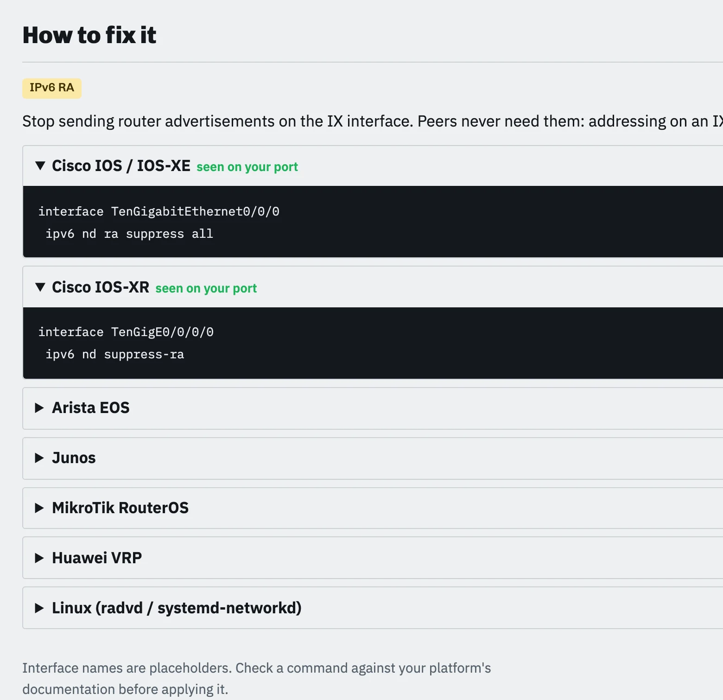
Task: Click 'Stop sending router advertisements' paragraph
Action: coord(373,121)
